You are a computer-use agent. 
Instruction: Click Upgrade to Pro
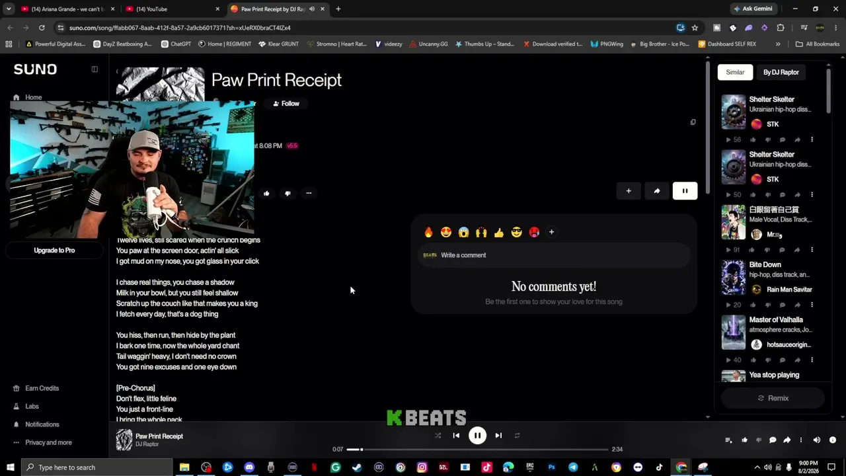(x=54, y=251)
